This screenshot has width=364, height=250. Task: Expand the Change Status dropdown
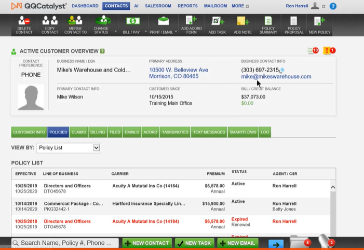[115, 31]
